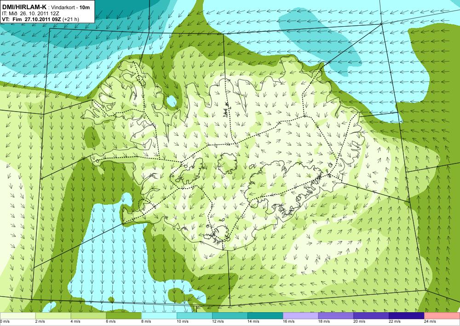This screenshot has height=326, width=460.
Task: Choose the dark indigo 22–24 m/s legend swatch
Action: point(407,316)
